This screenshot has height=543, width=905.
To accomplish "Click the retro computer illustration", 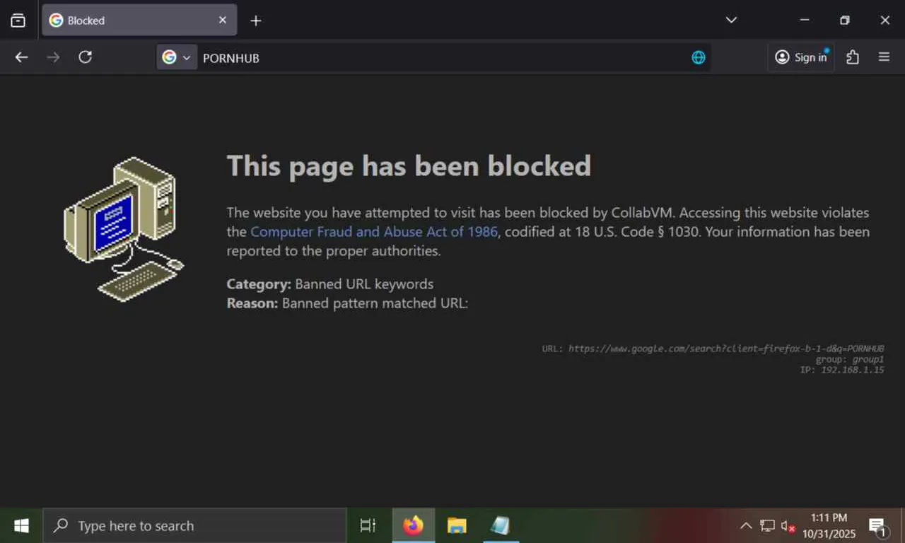I will [124, 230].
